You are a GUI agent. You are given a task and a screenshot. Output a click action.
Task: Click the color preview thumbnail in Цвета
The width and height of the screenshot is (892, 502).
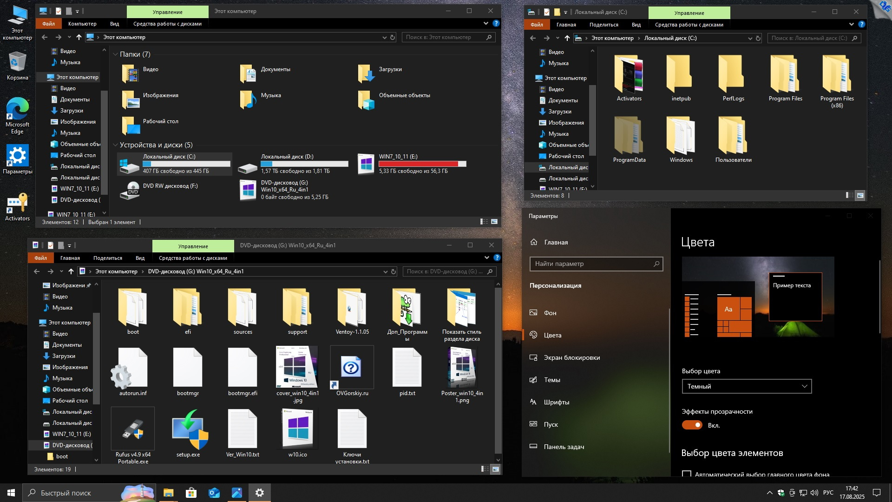(x=758, y=297)
